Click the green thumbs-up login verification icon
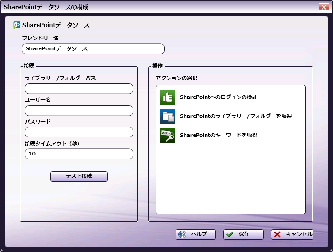This screenshot has height=252, width=333. [x=167, y=97]
